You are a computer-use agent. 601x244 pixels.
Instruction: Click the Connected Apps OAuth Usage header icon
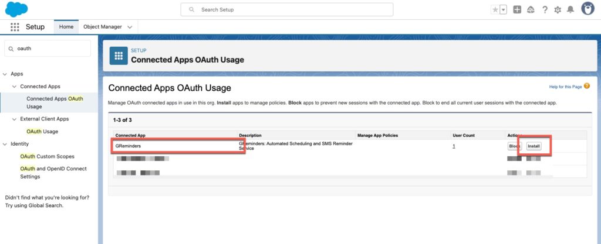(x=119, y=56)
